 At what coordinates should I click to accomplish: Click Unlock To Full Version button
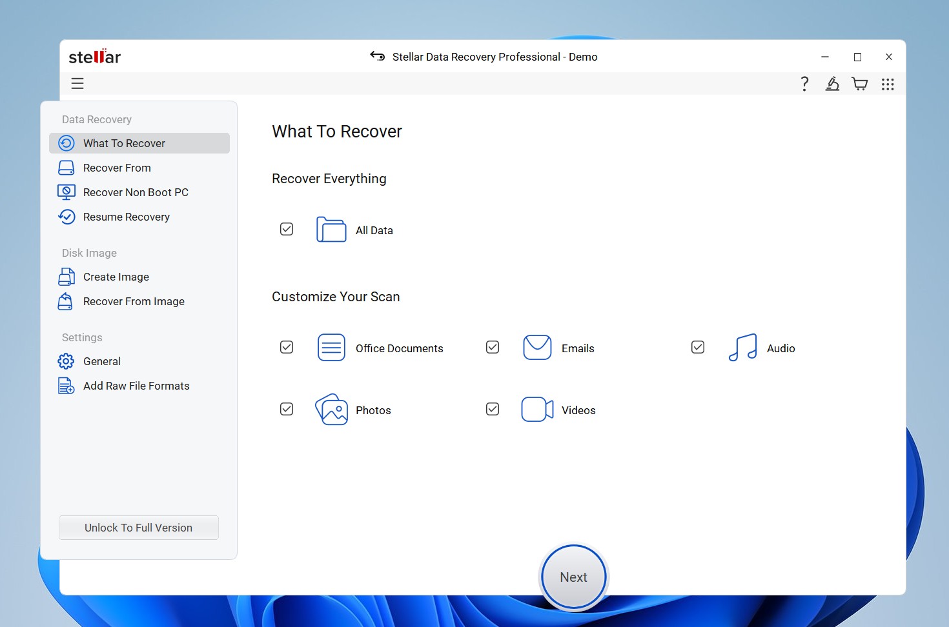[x=139, y=528]
